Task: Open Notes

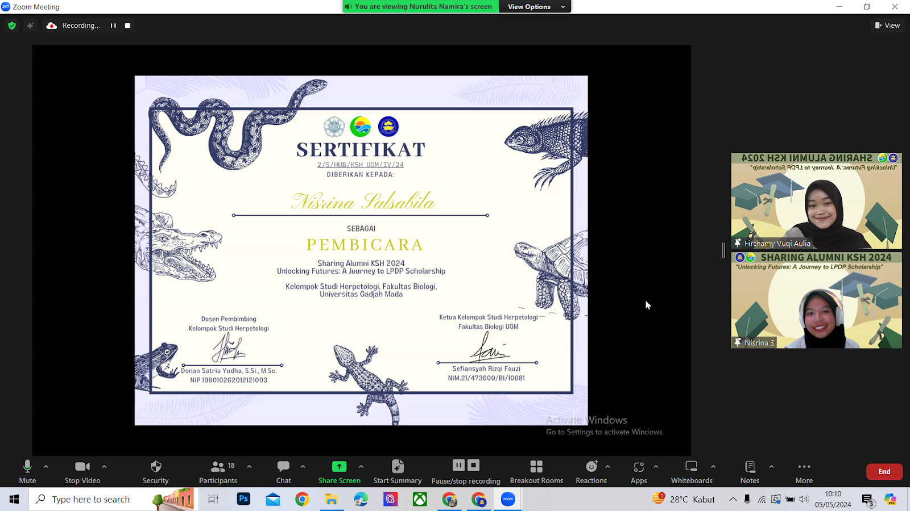Action: point(750,472)
